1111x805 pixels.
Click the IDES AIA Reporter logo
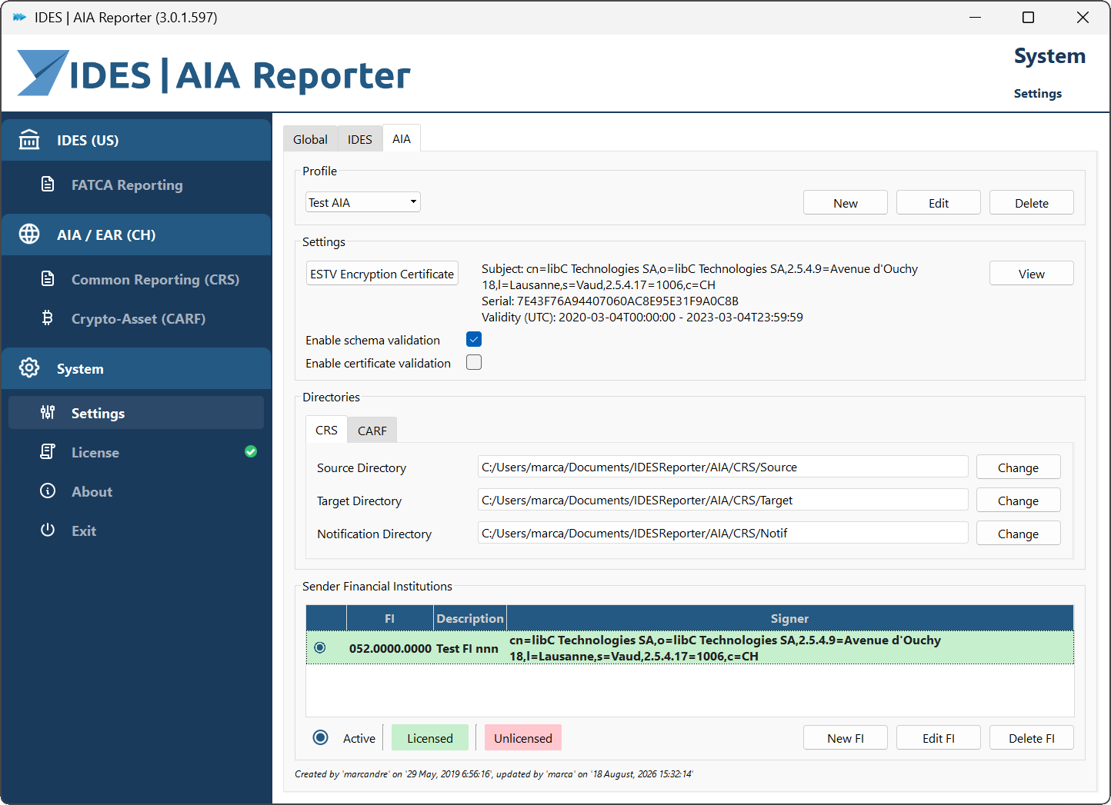pos(214,75)
